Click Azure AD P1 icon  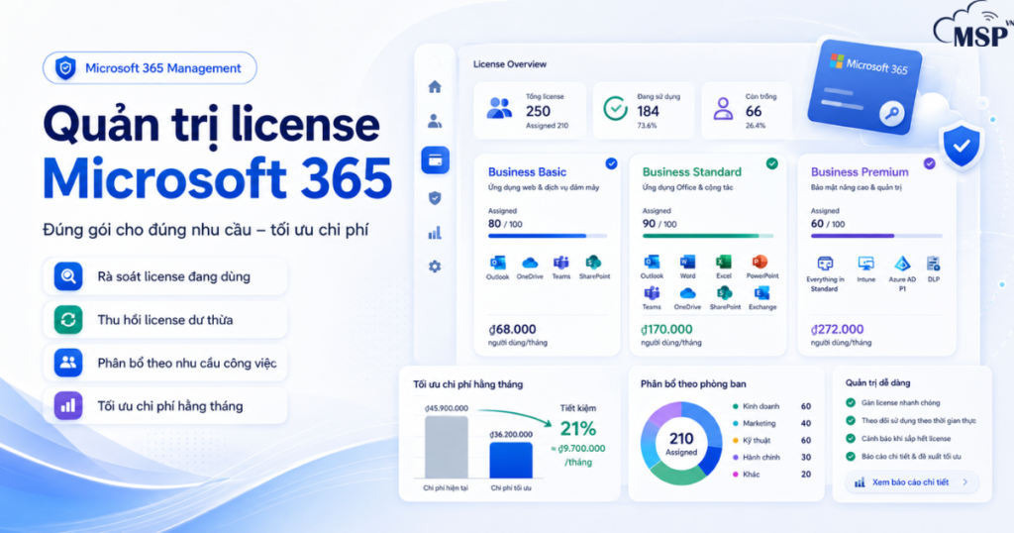coord(902,264)
